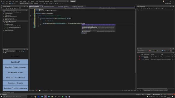Switch to the RegistrationModule.cs editor tab
This screenshot has width=175, height=98.
tap(34, 6)
